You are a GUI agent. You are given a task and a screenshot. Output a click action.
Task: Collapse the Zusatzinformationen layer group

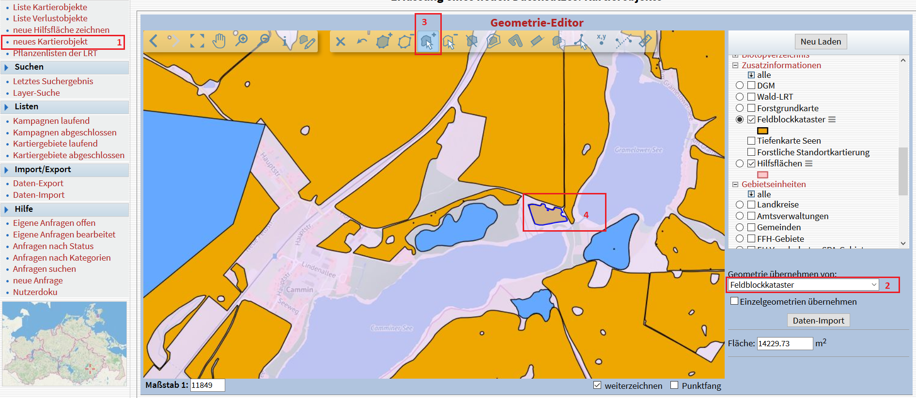pyautogui.click(x=735, y=65)
